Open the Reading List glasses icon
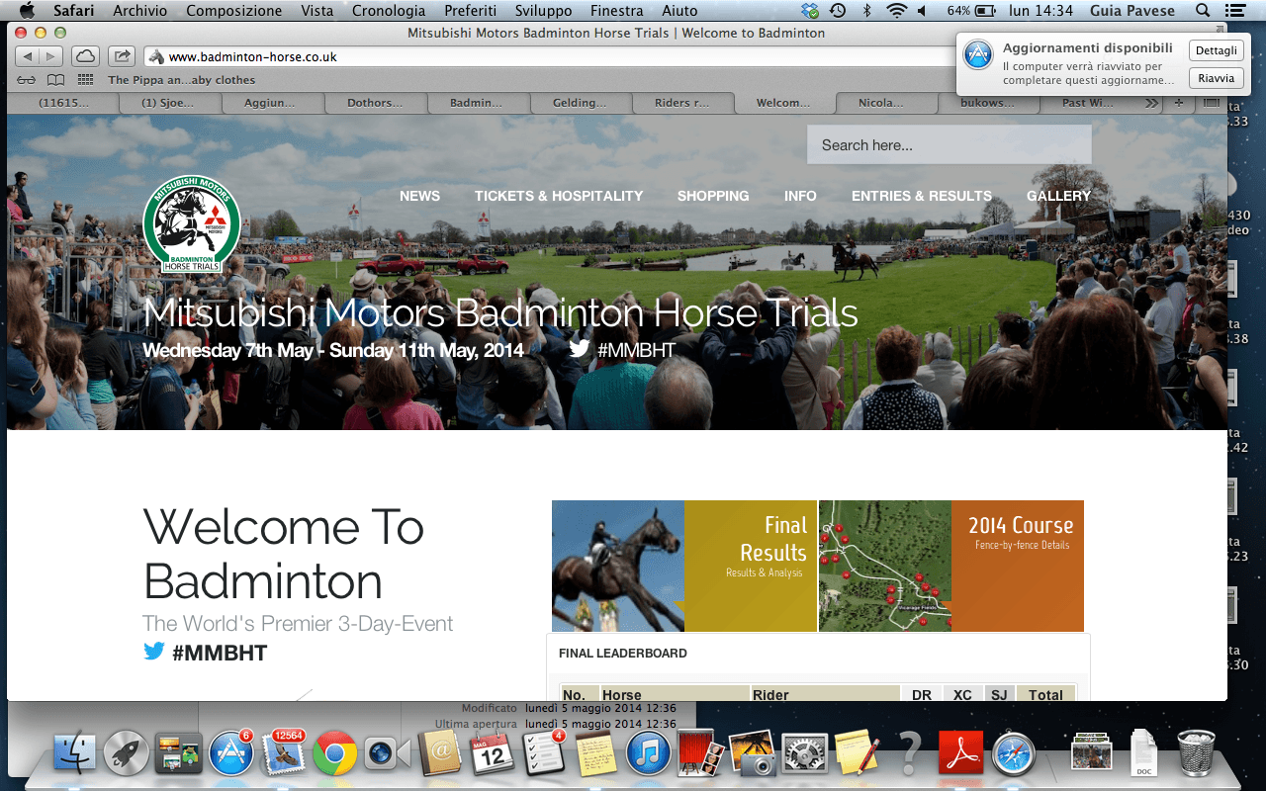Viewport: 1266px width, 791px height. coord(27,80)
